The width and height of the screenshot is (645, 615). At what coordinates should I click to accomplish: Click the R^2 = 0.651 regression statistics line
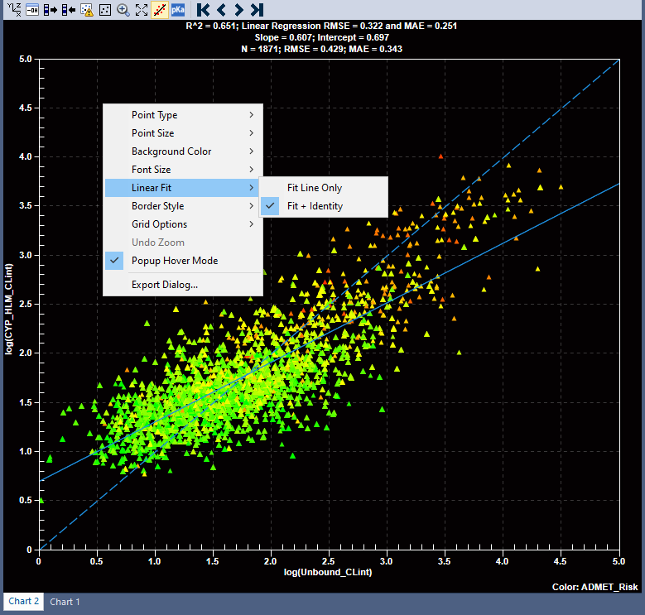point(321,26)
